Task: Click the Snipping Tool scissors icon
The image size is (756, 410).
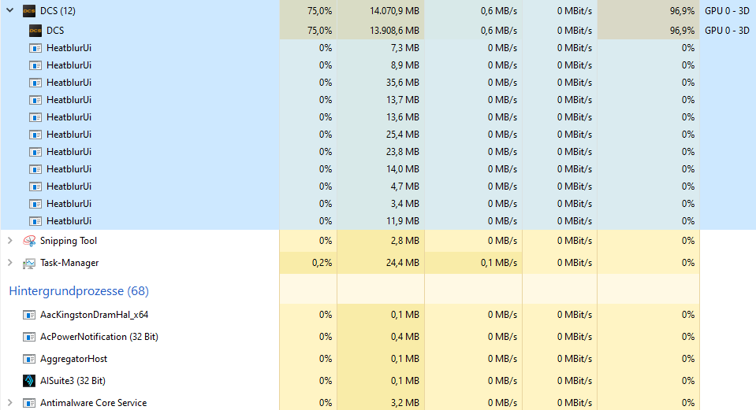Action: pyautogui.click(x=29, y=241)
